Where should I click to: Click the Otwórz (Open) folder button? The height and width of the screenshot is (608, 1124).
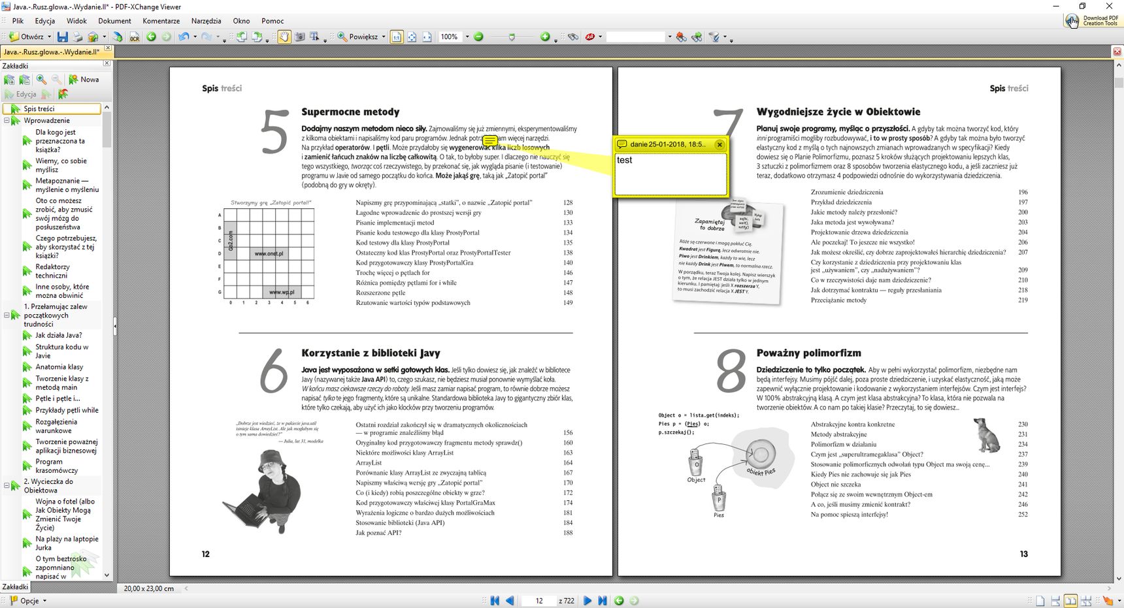click(x=26, y=37)
